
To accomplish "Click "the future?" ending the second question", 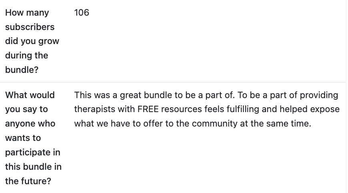I will tap(28, 181).
